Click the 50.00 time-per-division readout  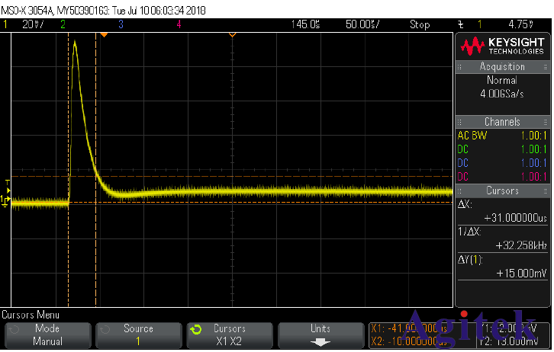(359, 24)
